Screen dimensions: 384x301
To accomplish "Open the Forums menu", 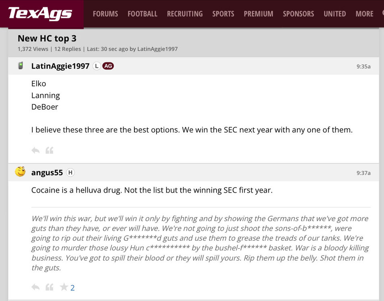I will click(105, 14).
